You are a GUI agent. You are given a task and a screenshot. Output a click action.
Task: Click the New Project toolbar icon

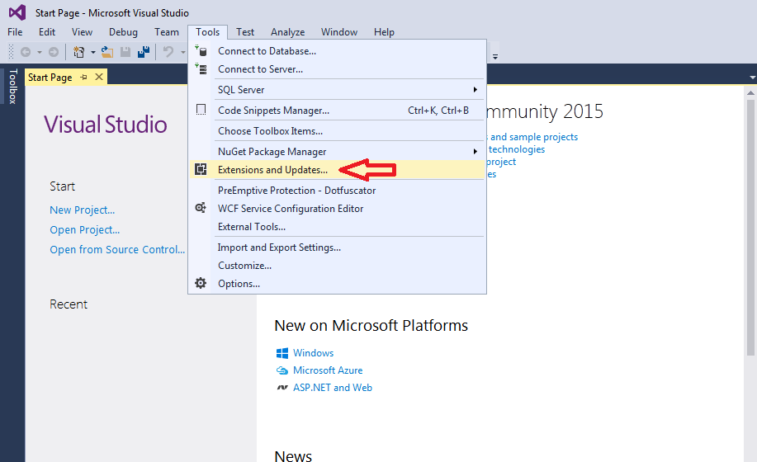(x=78, y=52)
